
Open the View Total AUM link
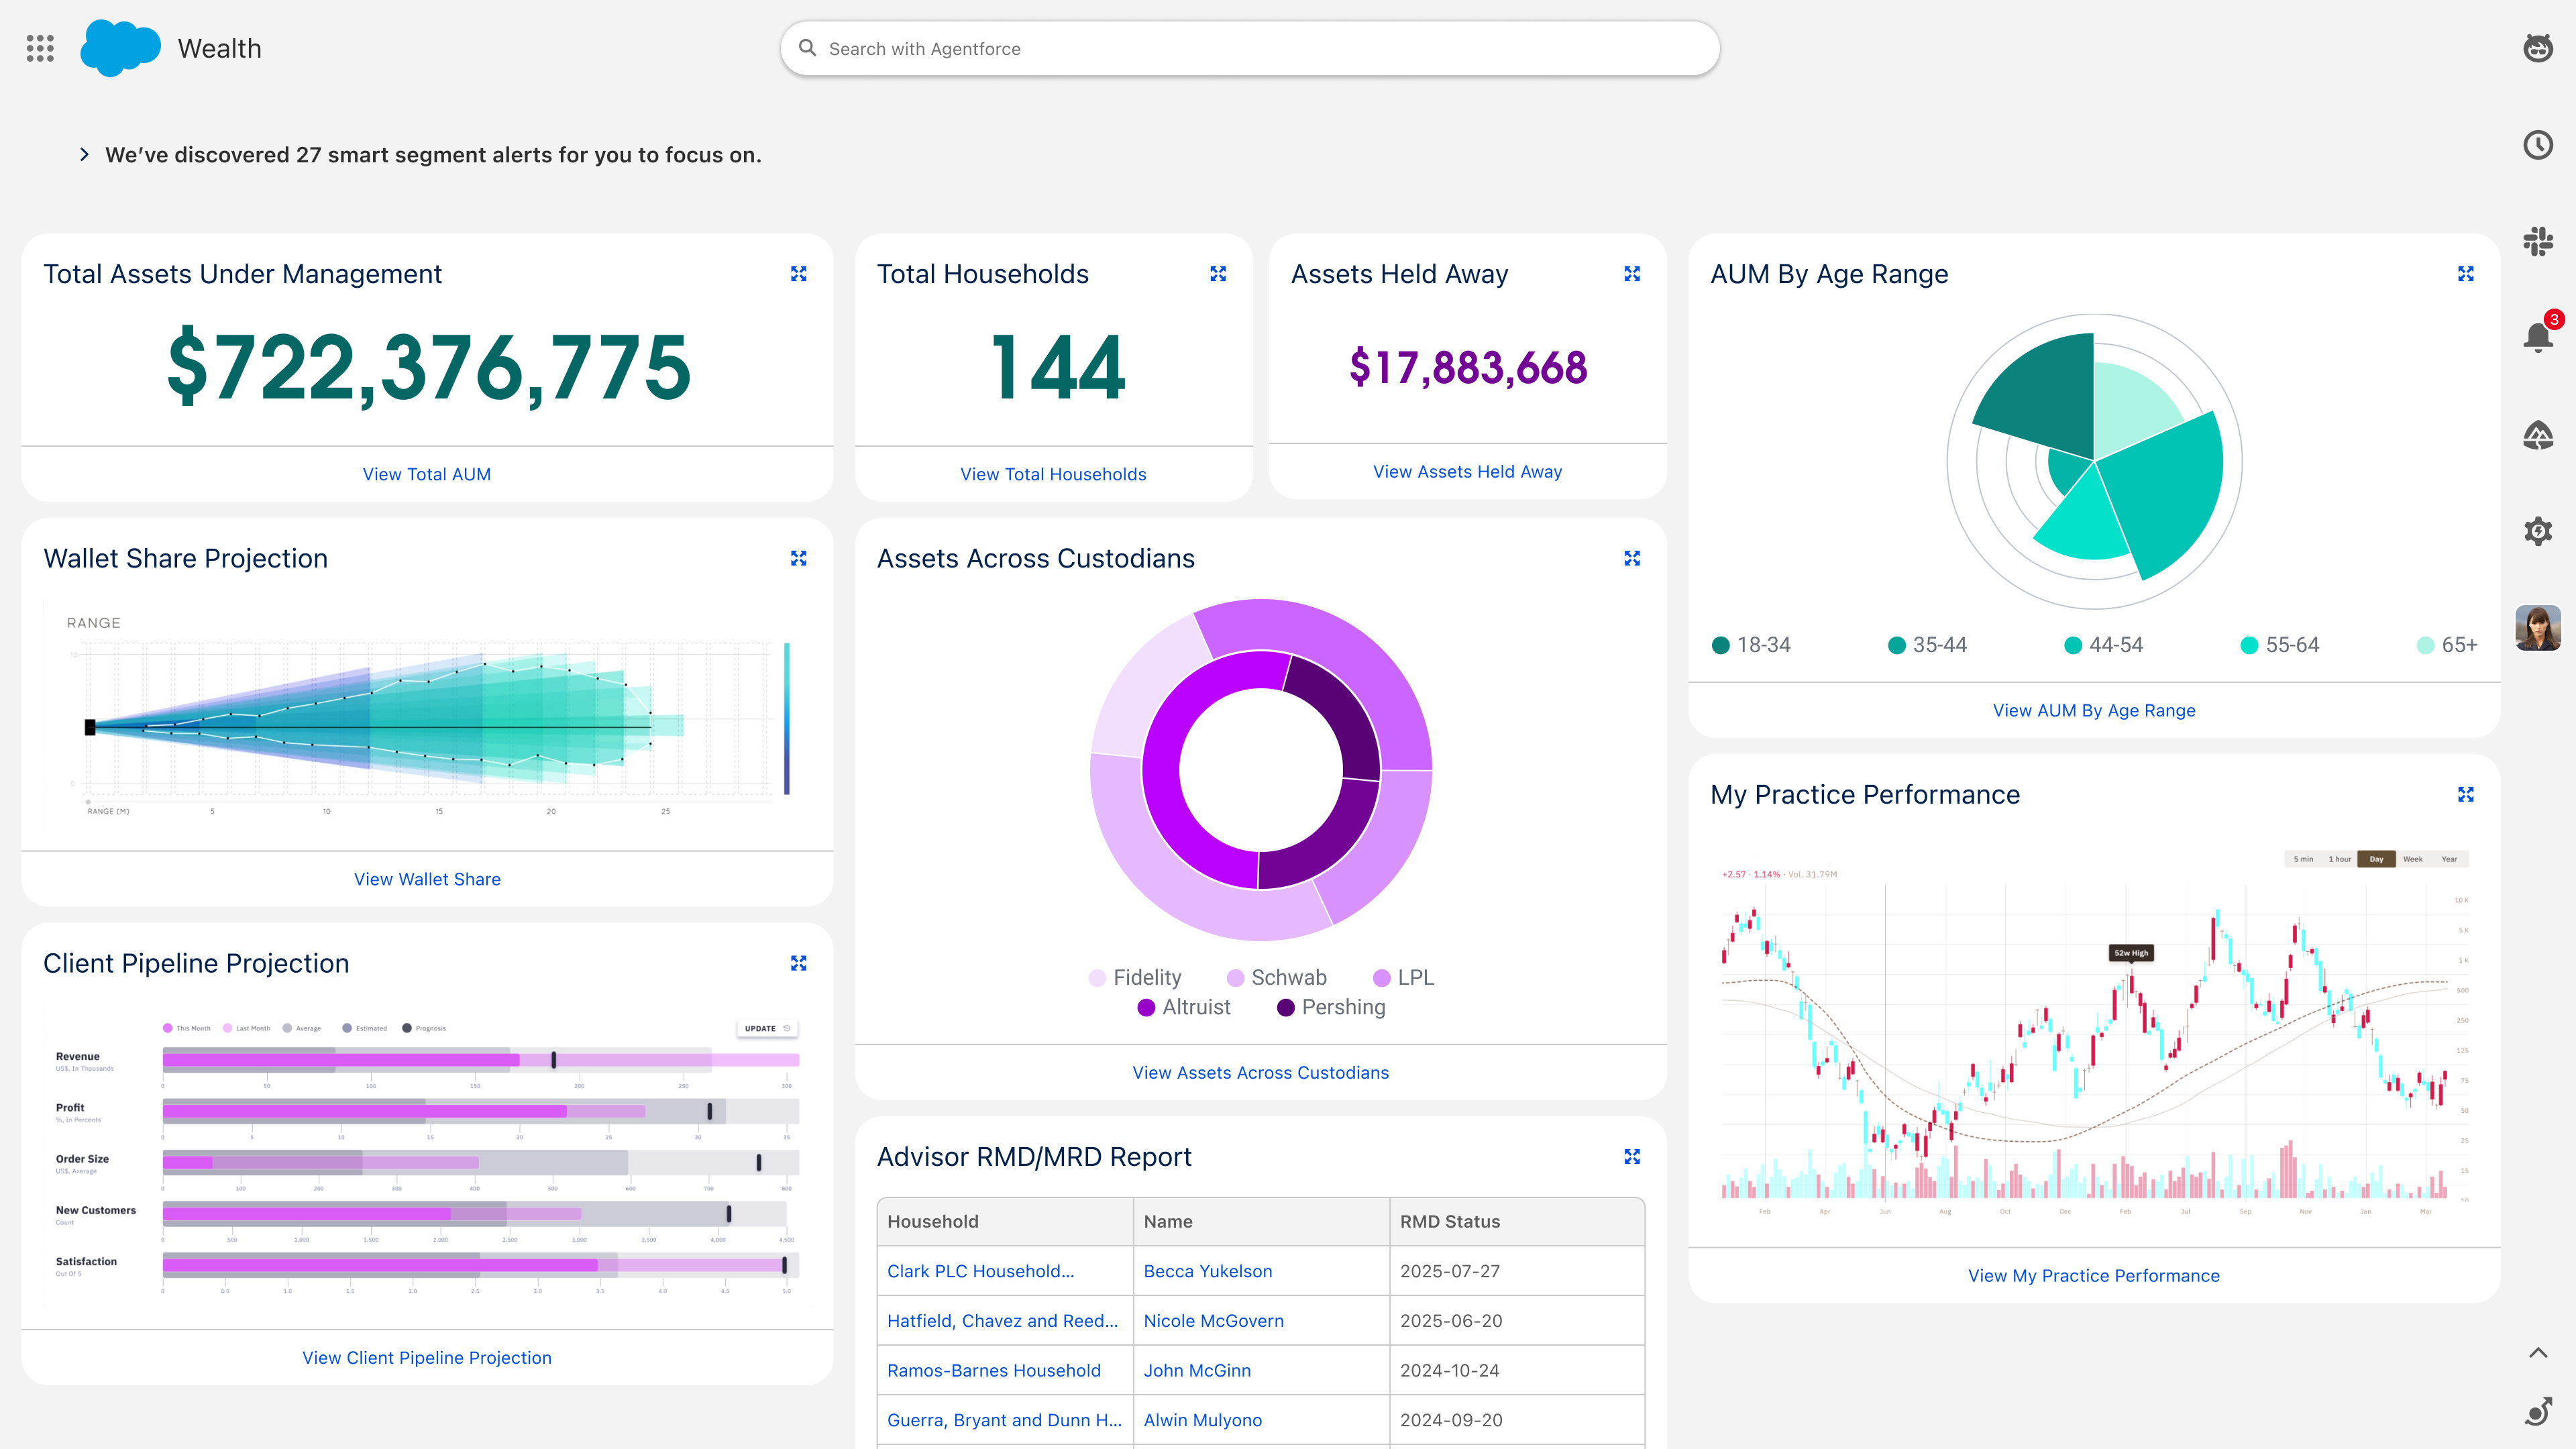click(x=427, y=474)
